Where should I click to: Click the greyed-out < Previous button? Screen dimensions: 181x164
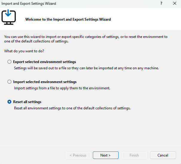[78, 155]
